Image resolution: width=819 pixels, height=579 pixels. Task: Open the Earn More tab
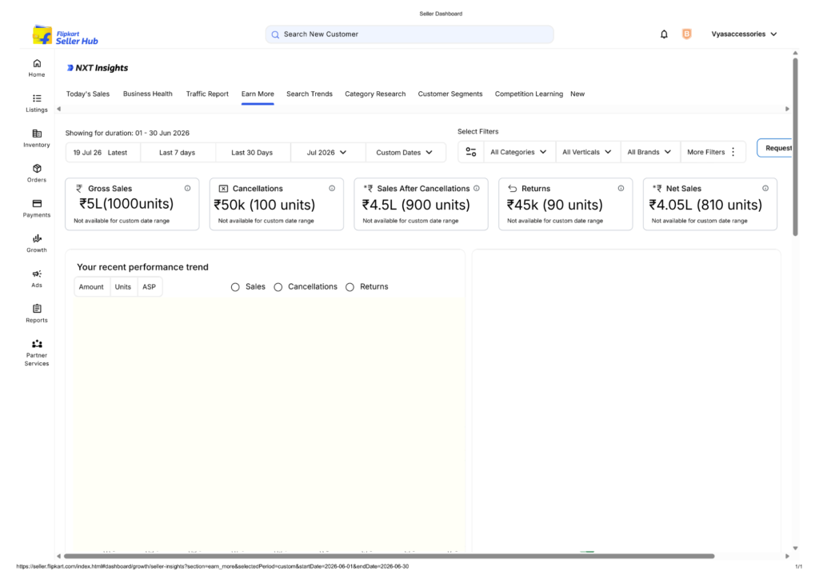tap(258, 94)
